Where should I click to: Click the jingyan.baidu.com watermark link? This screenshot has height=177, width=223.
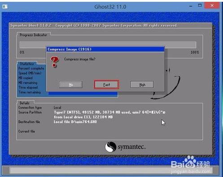pyautogui.click(x=191, y=171)
